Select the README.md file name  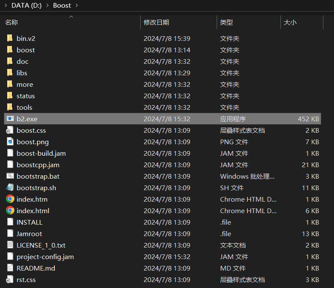pyautogui.click(x=36, y=268)
